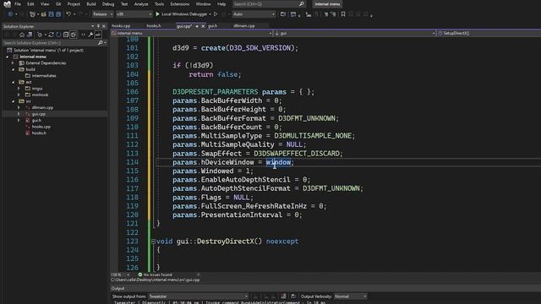Switch to the dllmain.cpp editor tab
The width and height of the screenshot is (541, 304).
tap(244, 26)
